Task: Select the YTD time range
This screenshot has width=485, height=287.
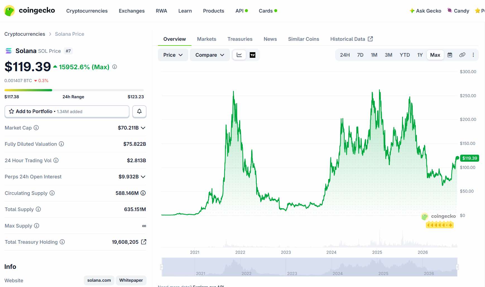Action: click(405, 55)
